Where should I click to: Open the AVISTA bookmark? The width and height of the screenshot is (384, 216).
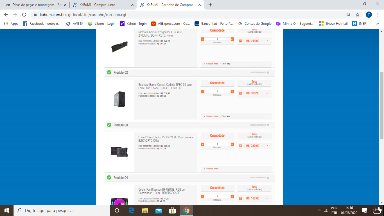75,24
